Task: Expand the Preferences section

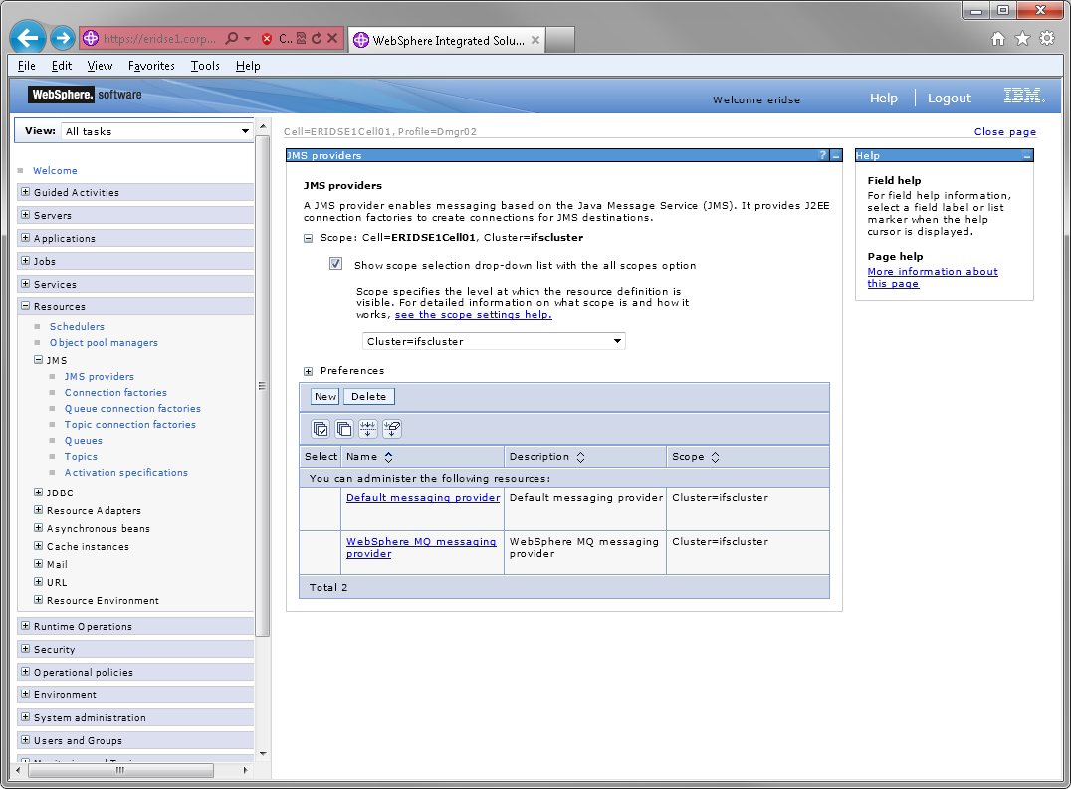Action: pyautogui.click(x=308, y=371)
